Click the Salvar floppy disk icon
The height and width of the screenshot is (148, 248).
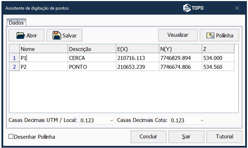coord(57,35)
